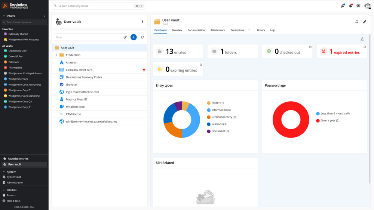The image size is (374, 210).
Task: Open the User vault kebab menu
Action: point(142,22)
